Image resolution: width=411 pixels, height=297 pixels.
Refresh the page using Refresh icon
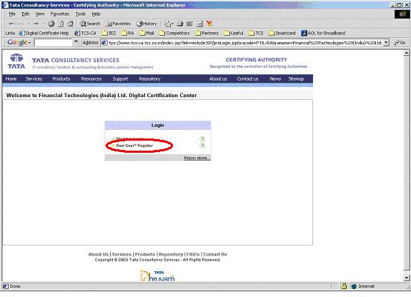point(61,24)
